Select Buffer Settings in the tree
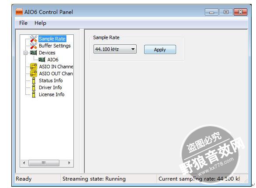 click(x=55, y=46)
